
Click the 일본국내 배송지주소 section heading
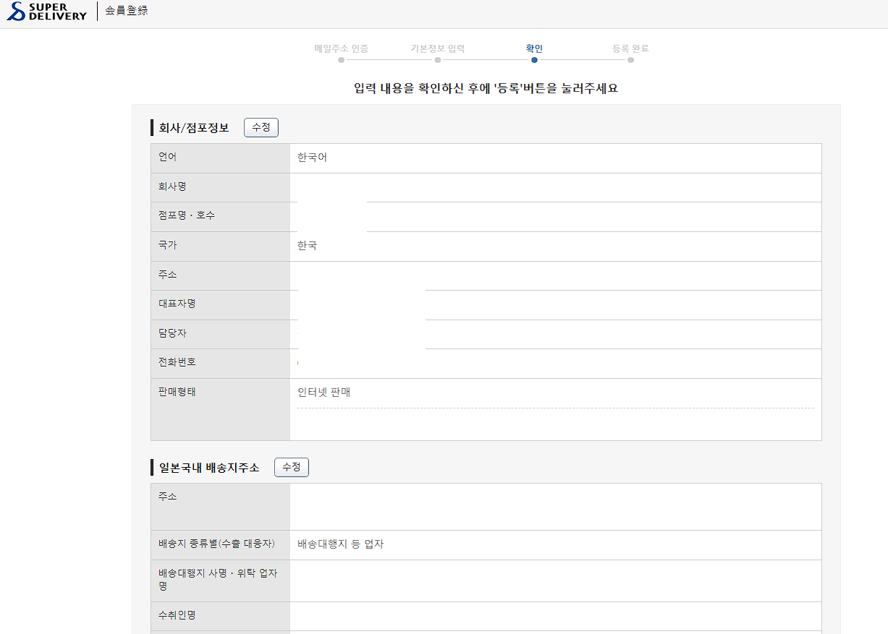point(209,468)
